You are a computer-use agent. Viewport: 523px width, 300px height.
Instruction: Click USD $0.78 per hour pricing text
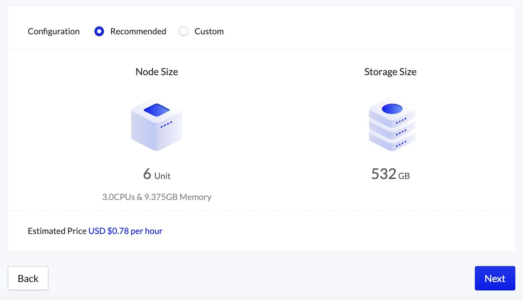tap(125, 231)
